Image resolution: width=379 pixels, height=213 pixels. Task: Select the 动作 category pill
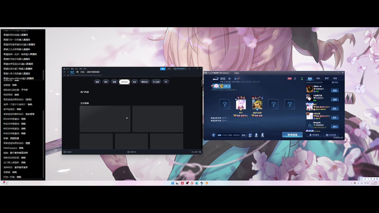tap(106, 82)
